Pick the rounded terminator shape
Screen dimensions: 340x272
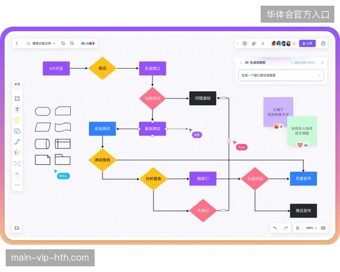pos(42,111)
